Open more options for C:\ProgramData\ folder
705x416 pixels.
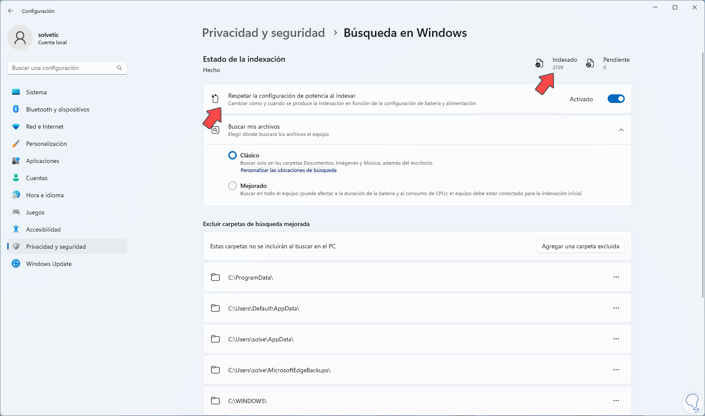tap(616, 277)
